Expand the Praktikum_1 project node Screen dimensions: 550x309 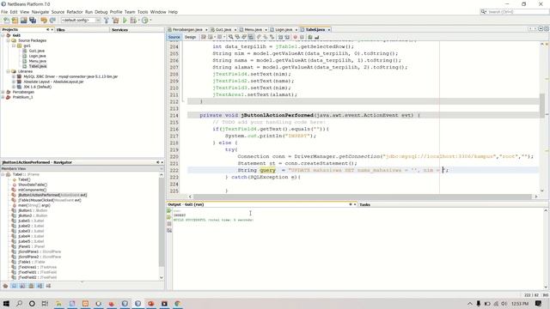tap(3, 97)
